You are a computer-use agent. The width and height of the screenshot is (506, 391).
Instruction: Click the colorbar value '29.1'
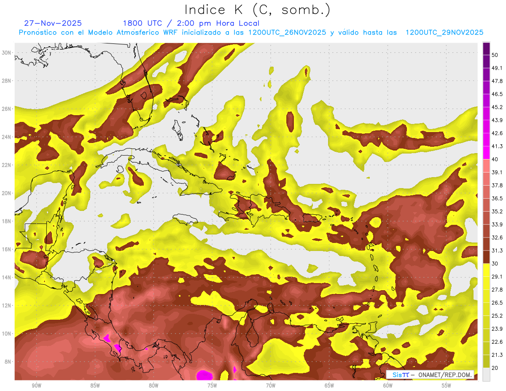tap(497, 277)
